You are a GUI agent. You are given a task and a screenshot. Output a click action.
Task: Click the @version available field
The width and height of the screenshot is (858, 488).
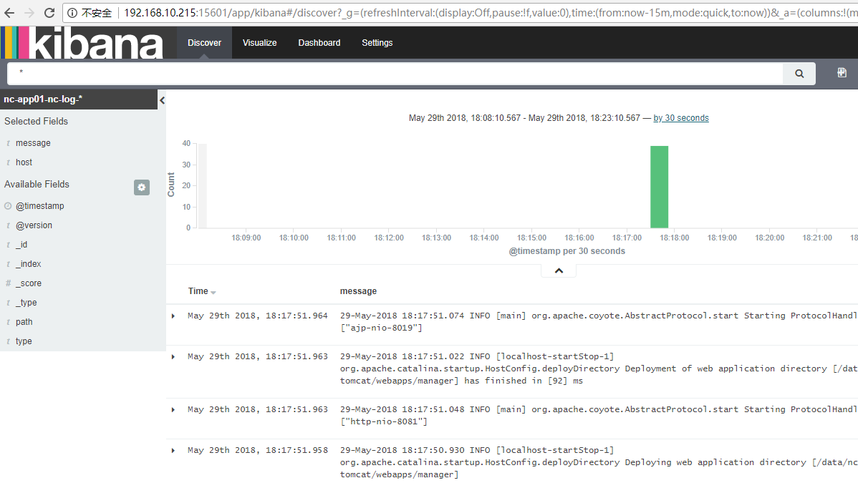coord(34,225)
